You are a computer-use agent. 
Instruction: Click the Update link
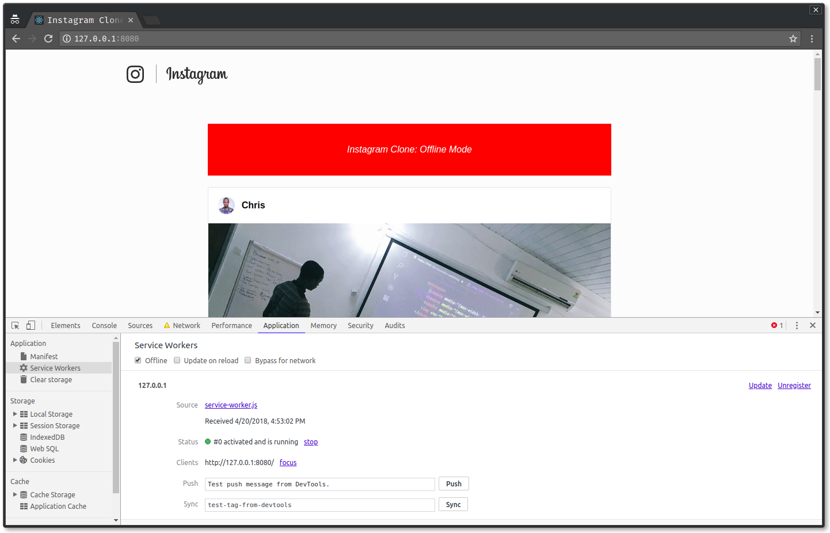point(760,385)
